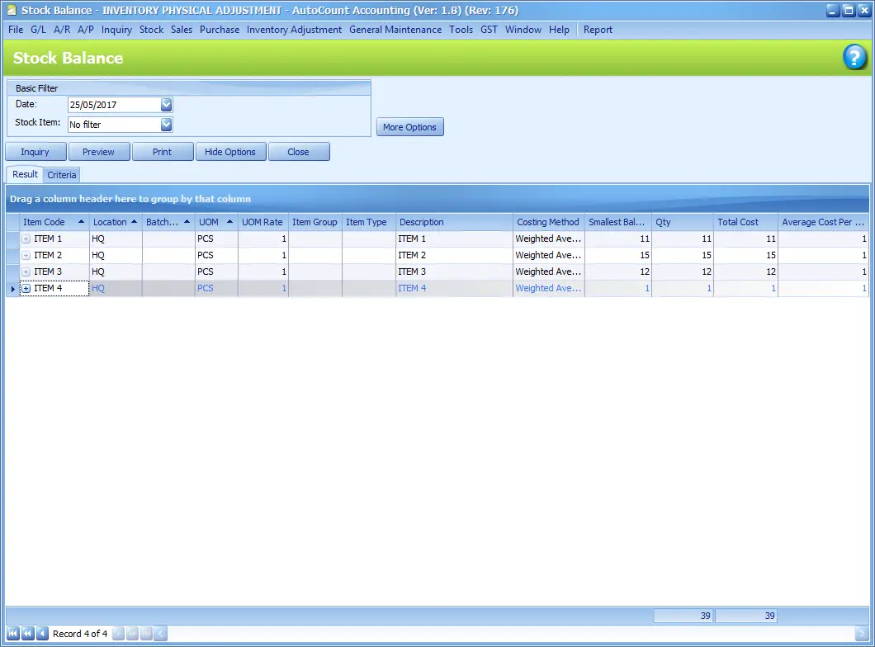The width and height of the screenshot is (875, 647).
Task: Click the Location column sort arrow
Action: tap(134, 221)
